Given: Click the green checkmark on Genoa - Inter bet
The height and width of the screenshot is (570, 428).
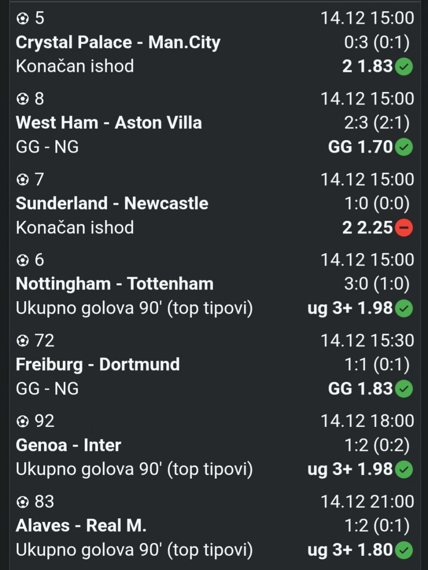Looking at the screenshot, I should point(404,470).
